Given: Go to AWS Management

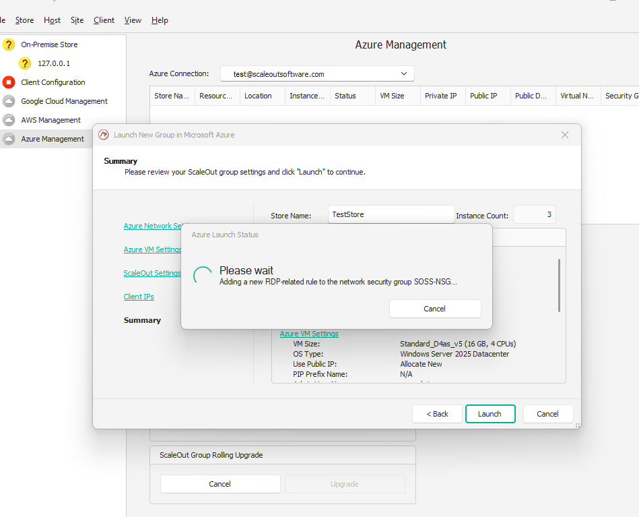Looking at the screenshot, I should pos(51,120).
